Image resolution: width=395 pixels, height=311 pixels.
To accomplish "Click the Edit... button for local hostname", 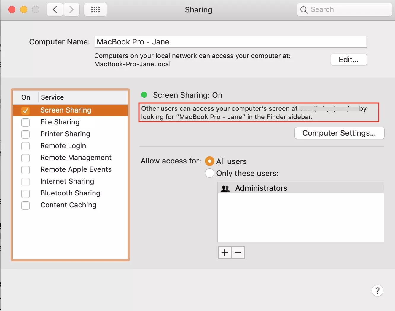I will pyautogui.click(x=349, y=60).
